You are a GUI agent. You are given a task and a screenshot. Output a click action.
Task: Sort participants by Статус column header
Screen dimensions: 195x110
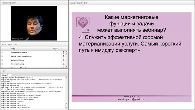57,49
